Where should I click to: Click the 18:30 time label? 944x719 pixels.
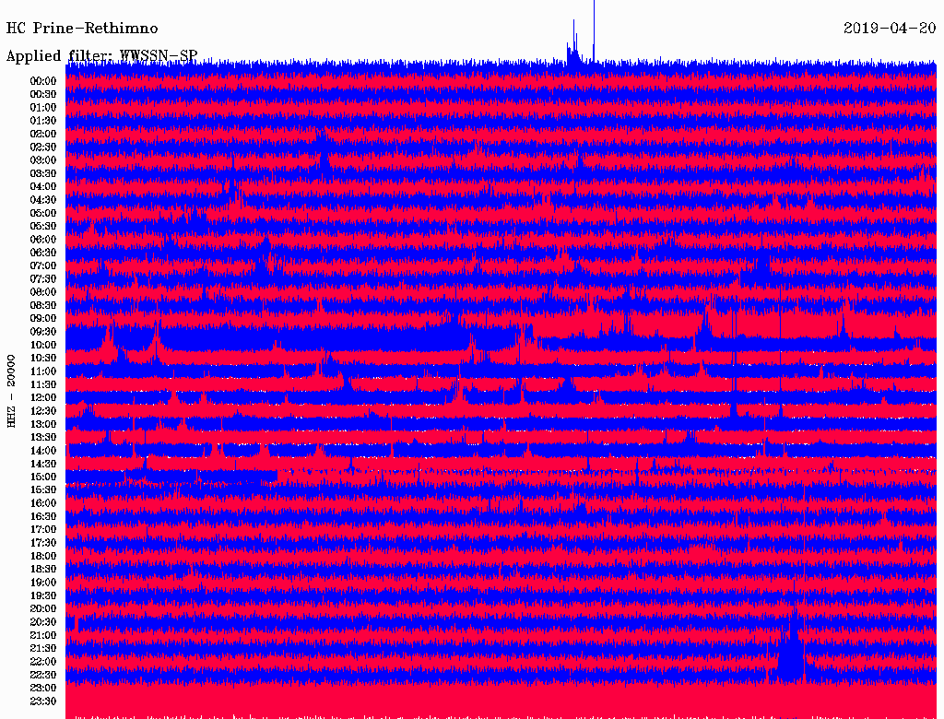[43, 569]
